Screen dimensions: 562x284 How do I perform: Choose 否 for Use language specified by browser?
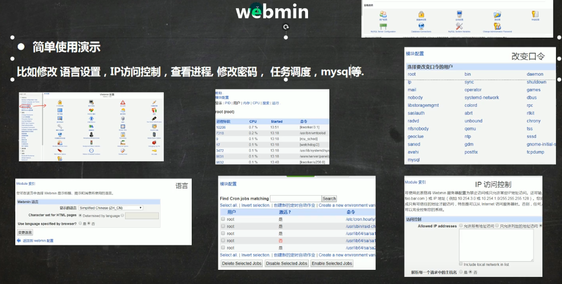tap(89, 223)
